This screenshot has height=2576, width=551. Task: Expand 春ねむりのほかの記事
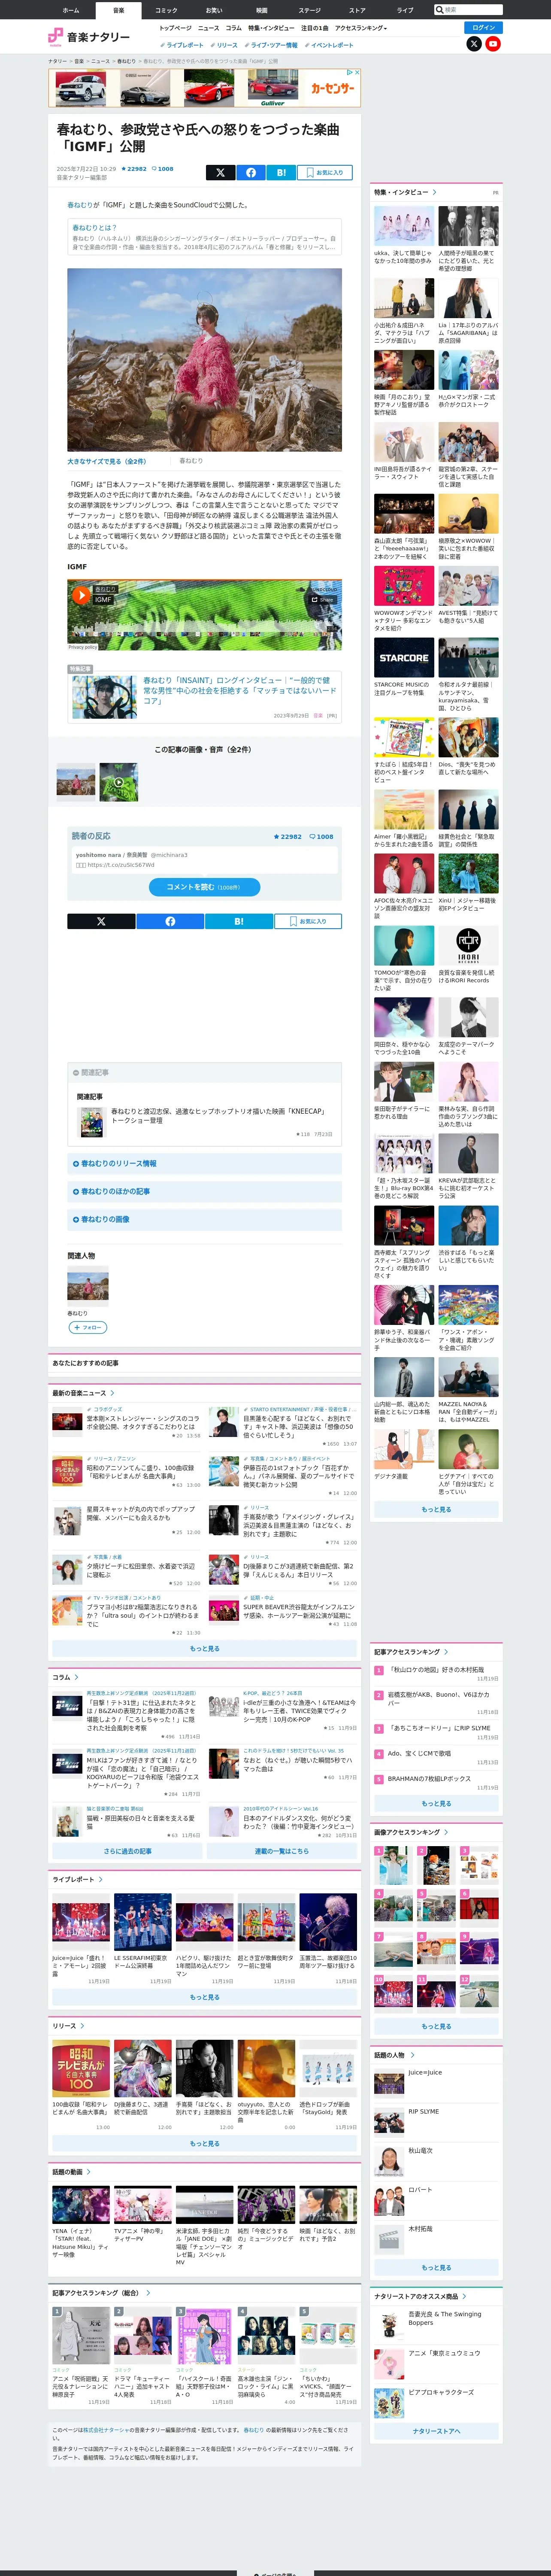pos(204,1191)
